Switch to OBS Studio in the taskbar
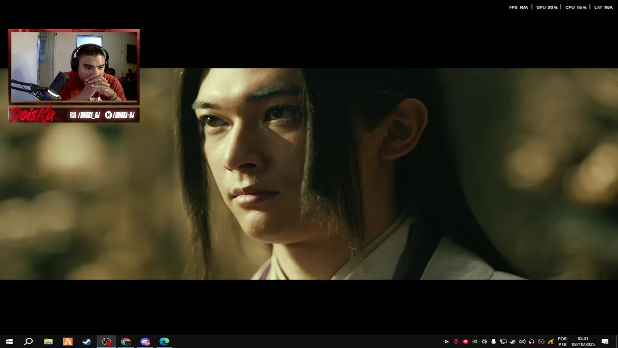Screen dimensions: 618x348 (106, 342)
